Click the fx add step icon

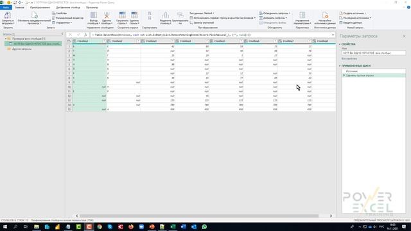(85, 35)
